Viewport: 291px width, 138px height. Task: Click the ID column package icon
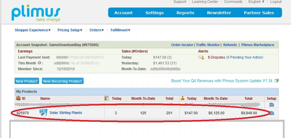(18, 98)
